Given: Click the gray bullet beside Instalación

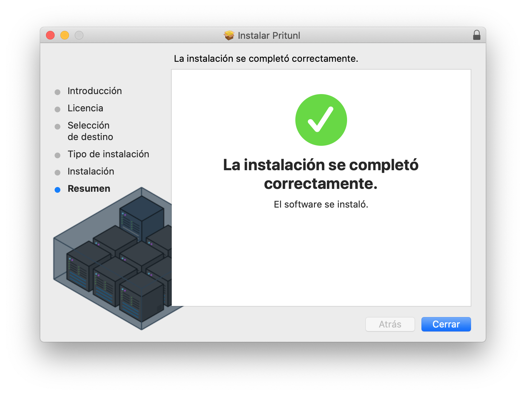Looking at the screenshot, I should [57, 173].
